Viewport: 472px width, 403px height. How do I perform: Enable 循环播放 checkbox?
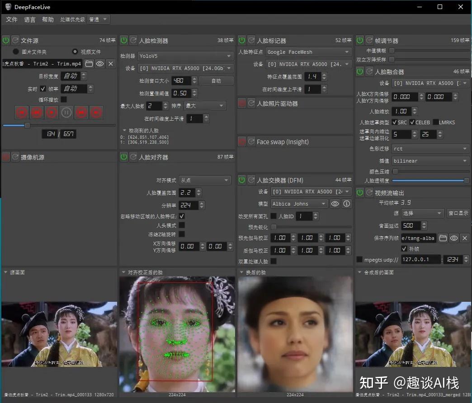pyautogui.click(x=64, y=99)
